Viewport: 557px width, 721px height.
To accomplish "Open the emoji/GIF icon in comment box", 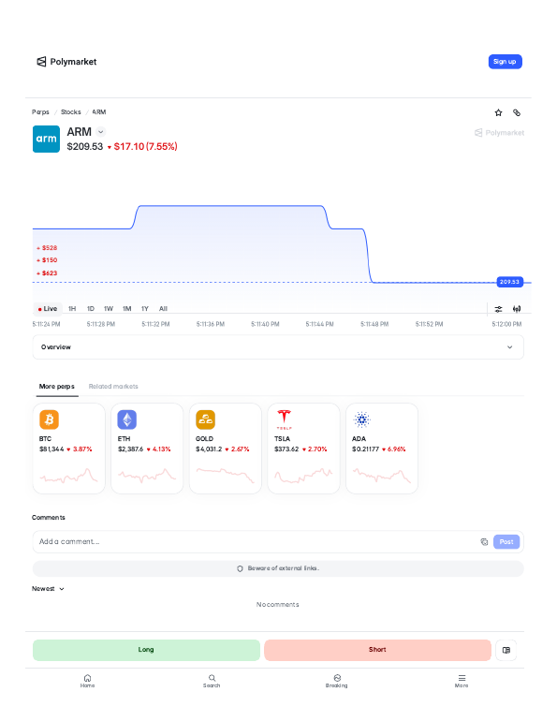I will [x=484, y=542].
